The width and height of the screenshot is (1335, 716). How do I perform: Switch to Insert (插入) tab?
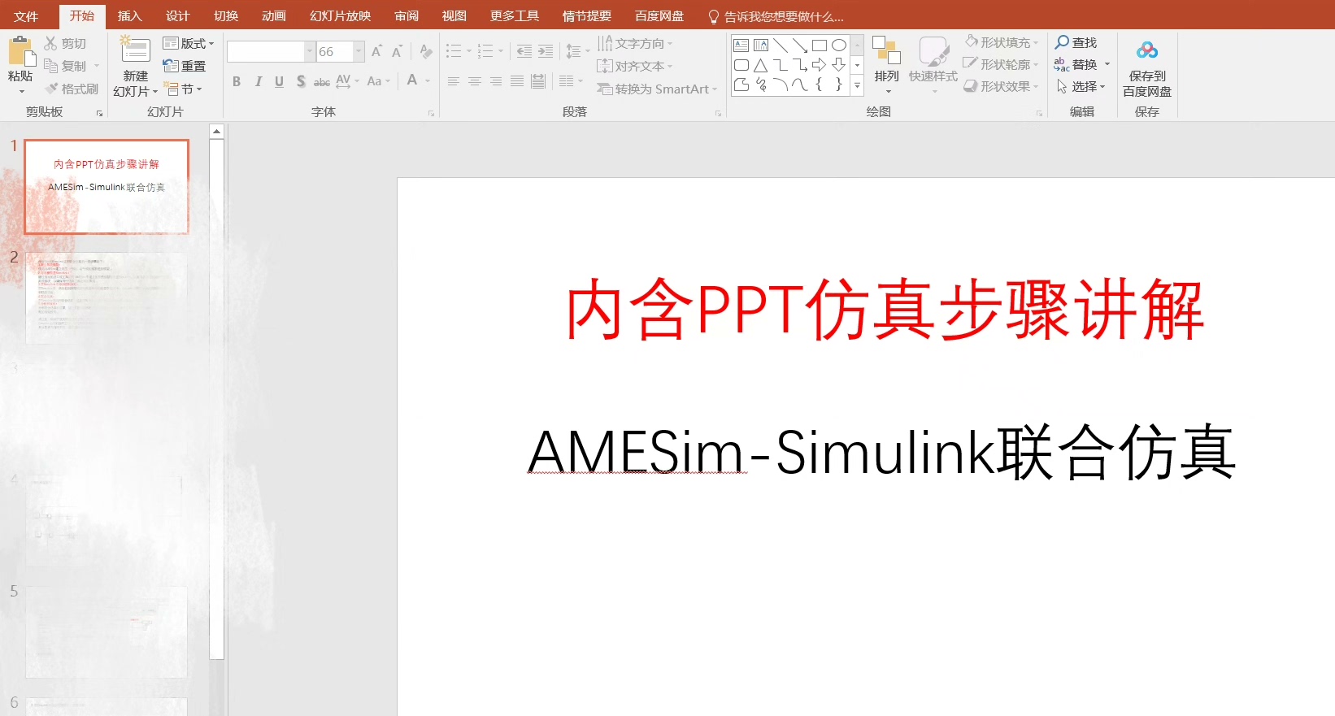[x=129, y=16]
